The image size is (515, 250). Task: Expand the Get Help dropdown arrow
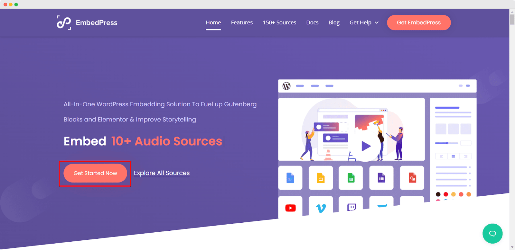coord(377,22)
